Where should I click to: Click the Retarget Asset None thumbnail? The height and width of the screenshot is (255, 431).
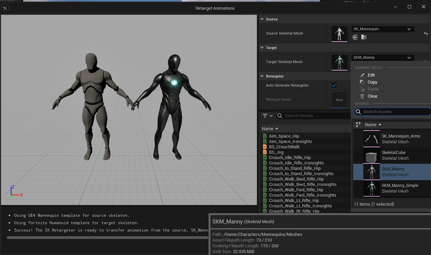(x=339, y=100)
